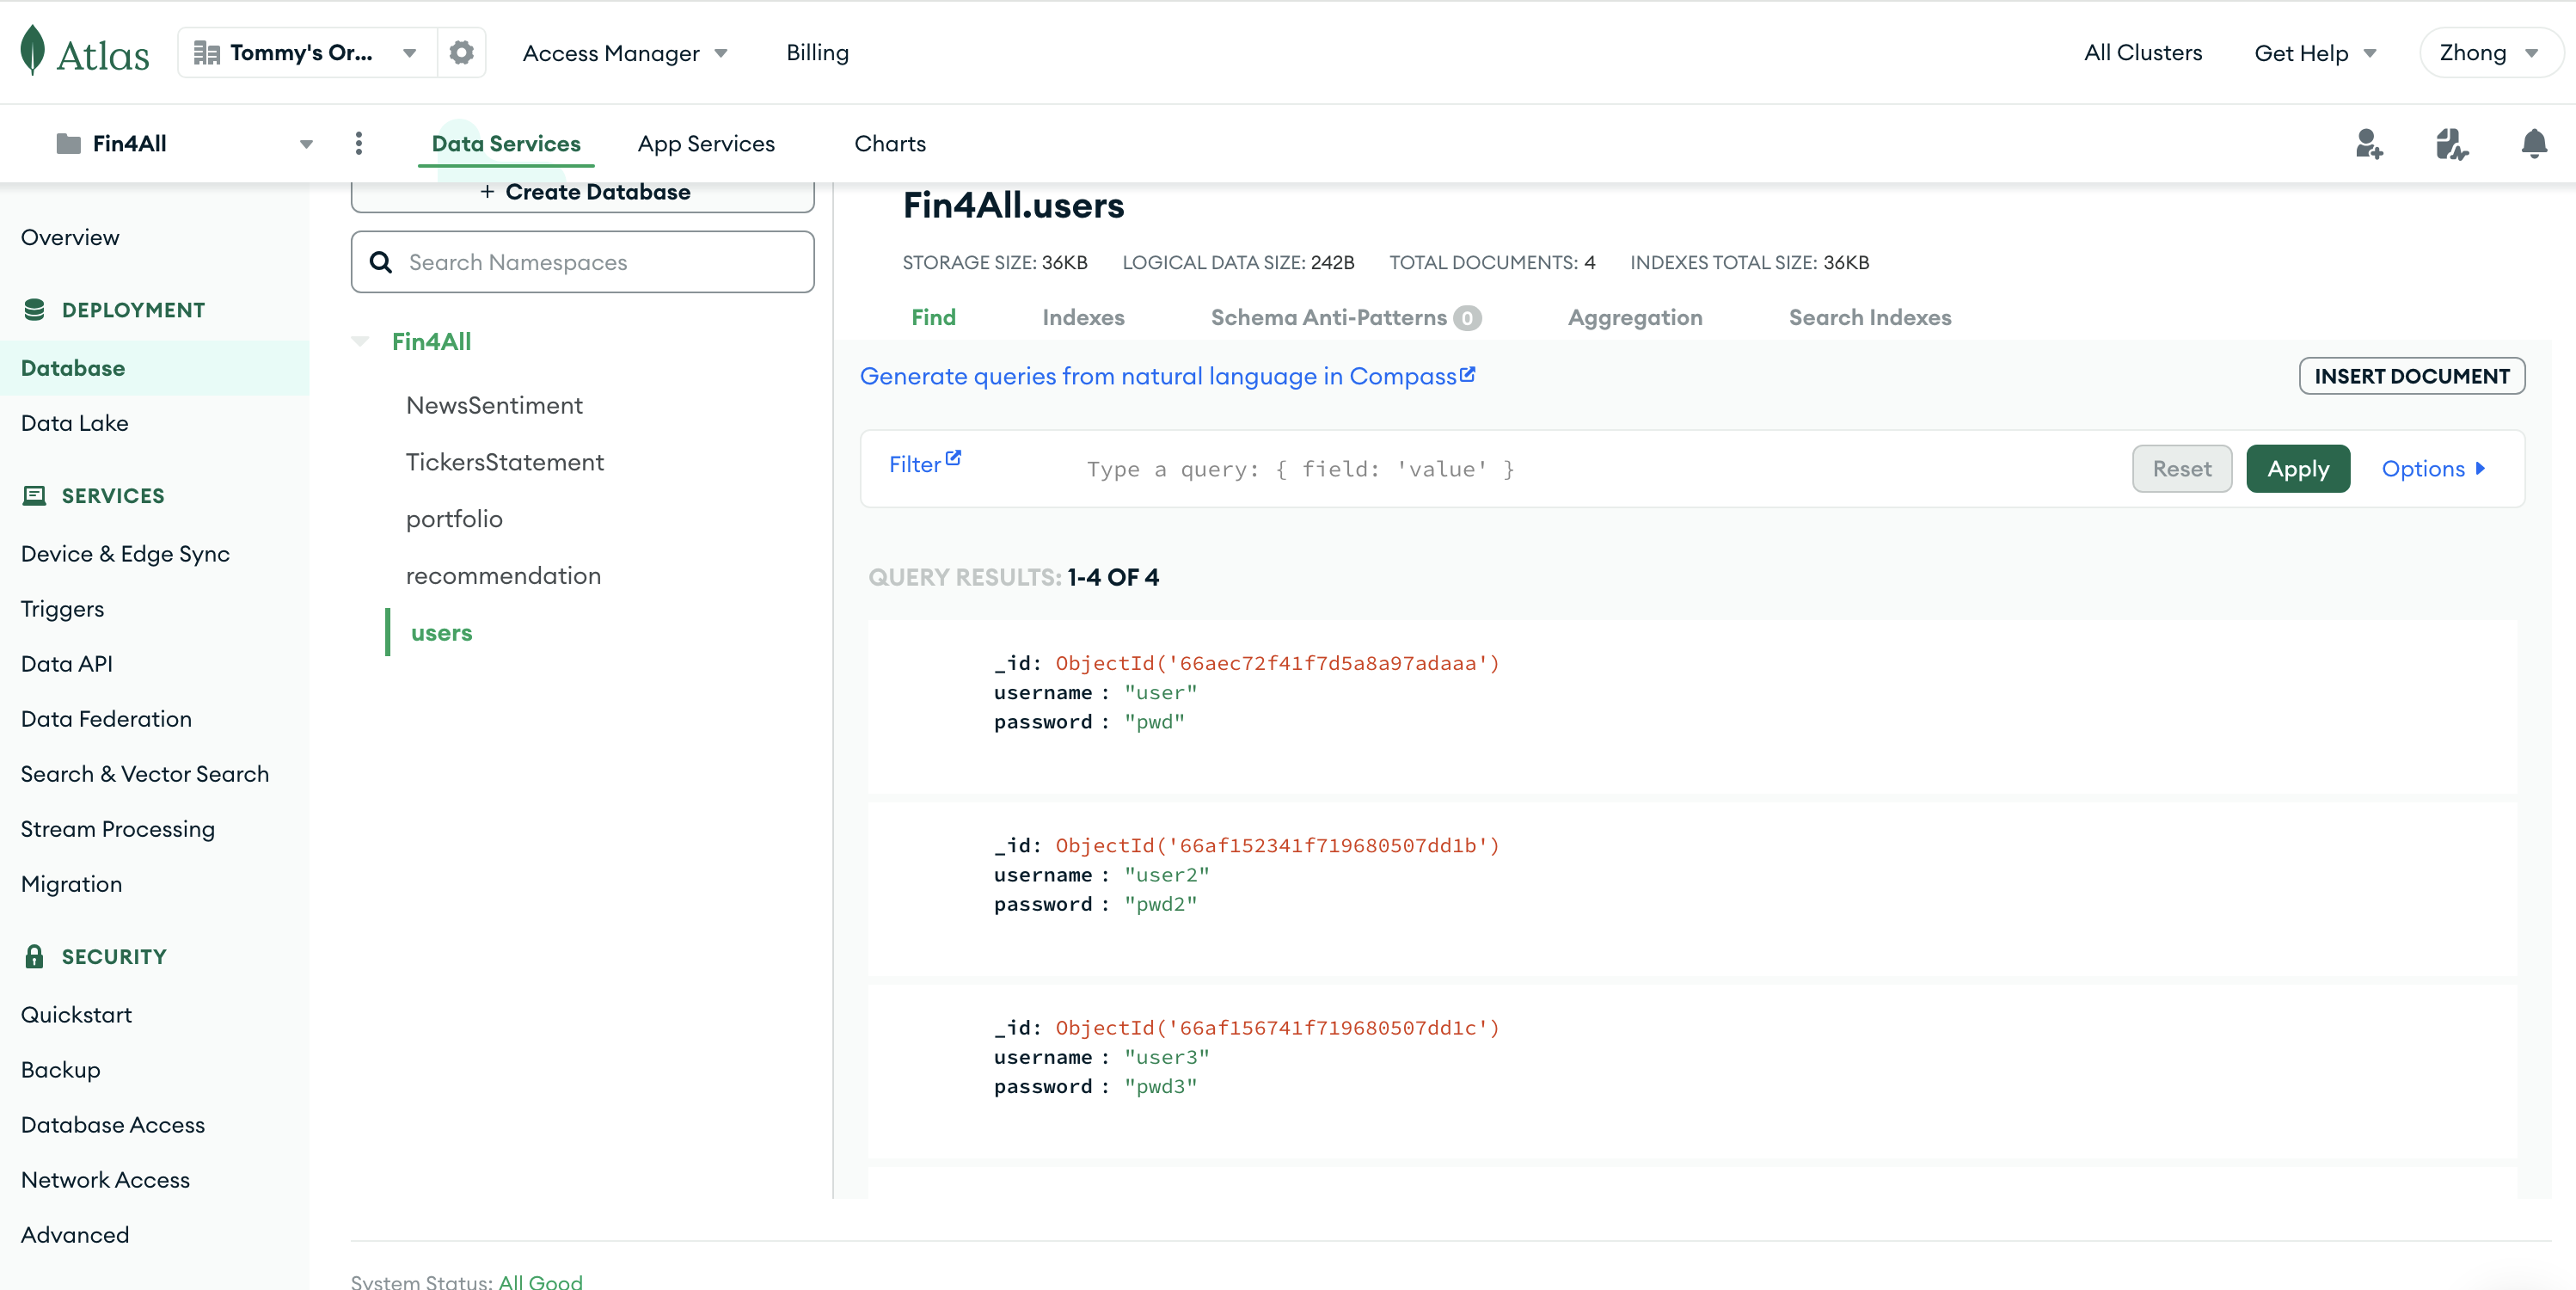Click the INSERT DOCUMENT button
The height and width of the screenshot is (1290, 2576).
pyautogui.click(x=2411, y=376)
